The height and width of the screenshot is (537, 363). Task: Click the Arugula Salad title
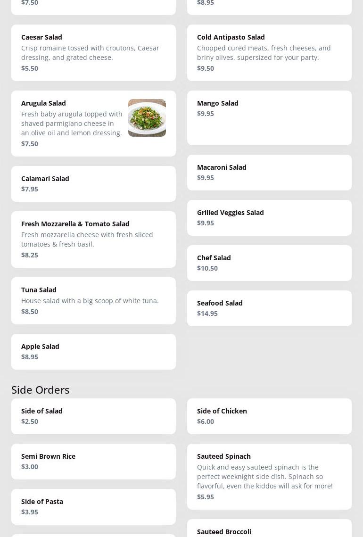(43, 103)
